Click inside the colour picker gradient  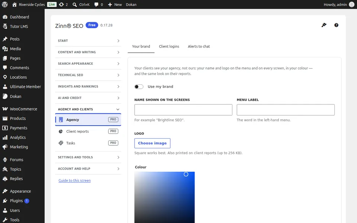point(164,197)
